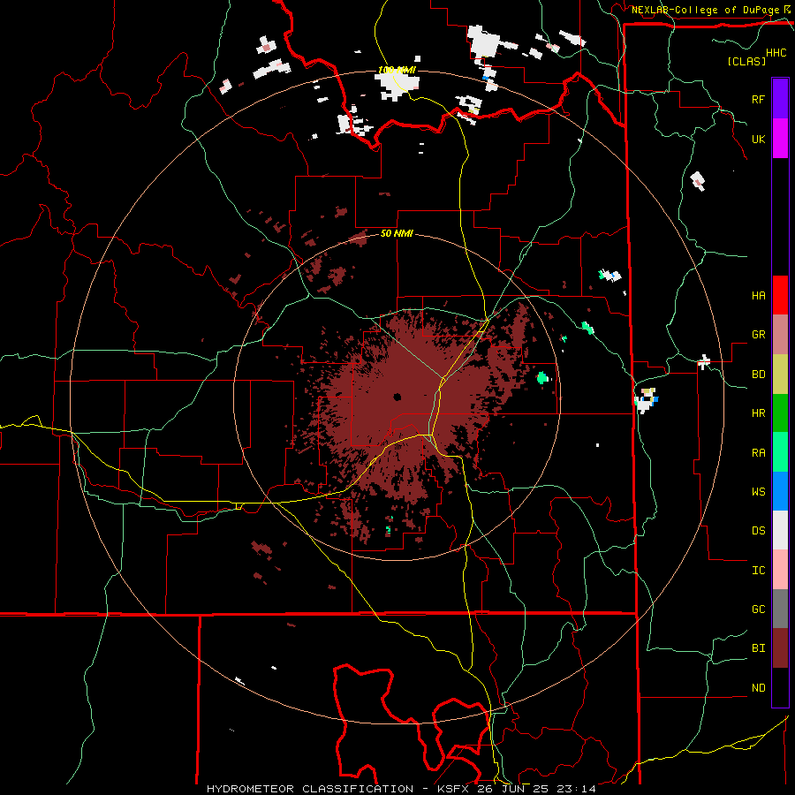795x795 pixels.
Task: Click the '50 NMI' range ring label
Action: click(397, 233)
